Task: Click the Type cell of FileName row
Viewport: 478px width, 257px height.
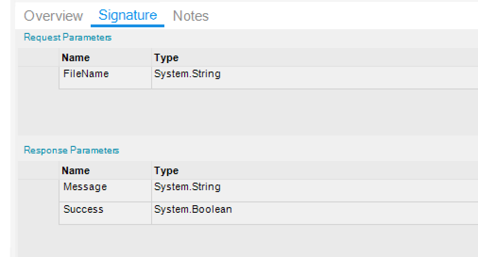Action: (187, 74)
